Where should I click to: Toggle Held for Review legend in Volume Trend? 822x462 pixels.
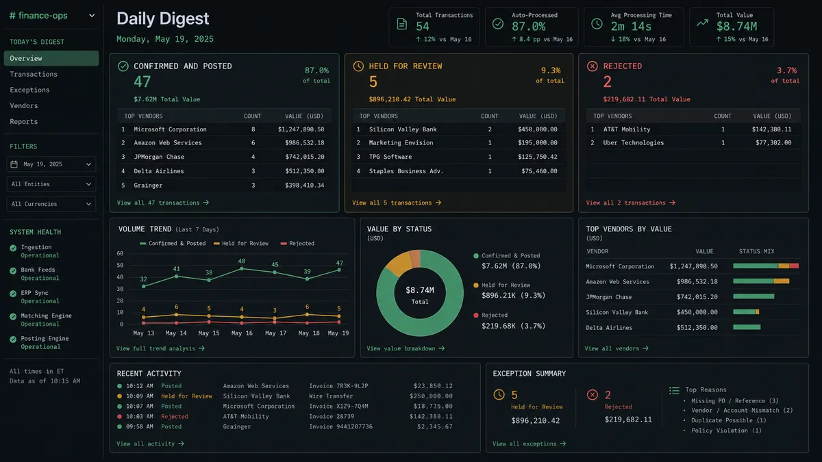[241, 243]
